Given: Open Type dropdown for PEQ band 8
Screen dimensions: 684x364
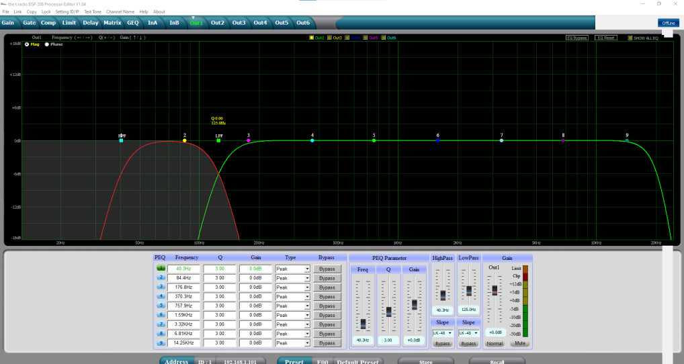Looking at the screenshot, I should pos(307,334).
